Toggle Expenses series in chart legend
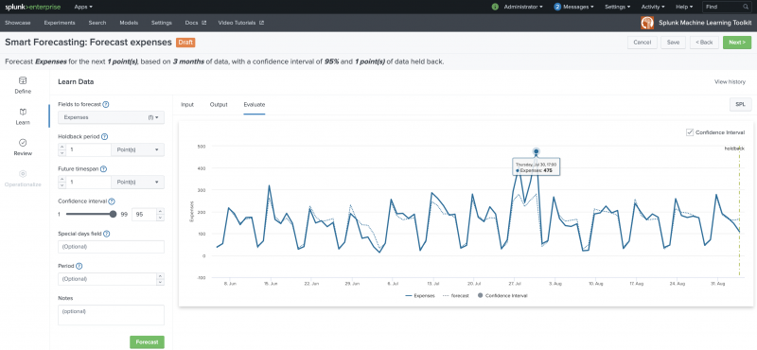Image resolution: width=757 pixels, height=350 pixels. 420,295
